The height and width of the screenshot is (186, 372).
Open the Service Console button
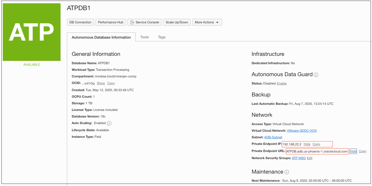(x=145, y=22)
